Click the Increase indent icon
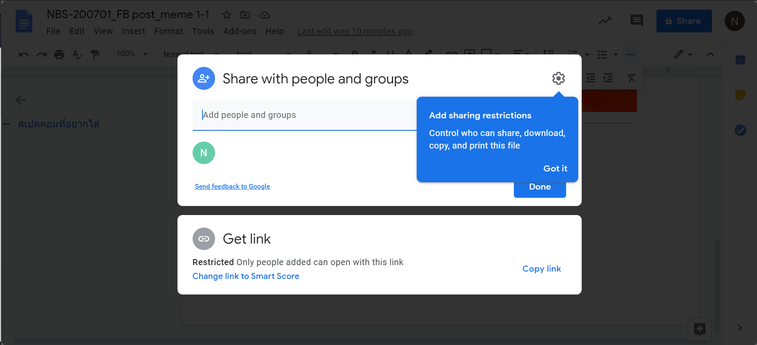The height and width of the screenshot is (345, 757). (608, 78)
